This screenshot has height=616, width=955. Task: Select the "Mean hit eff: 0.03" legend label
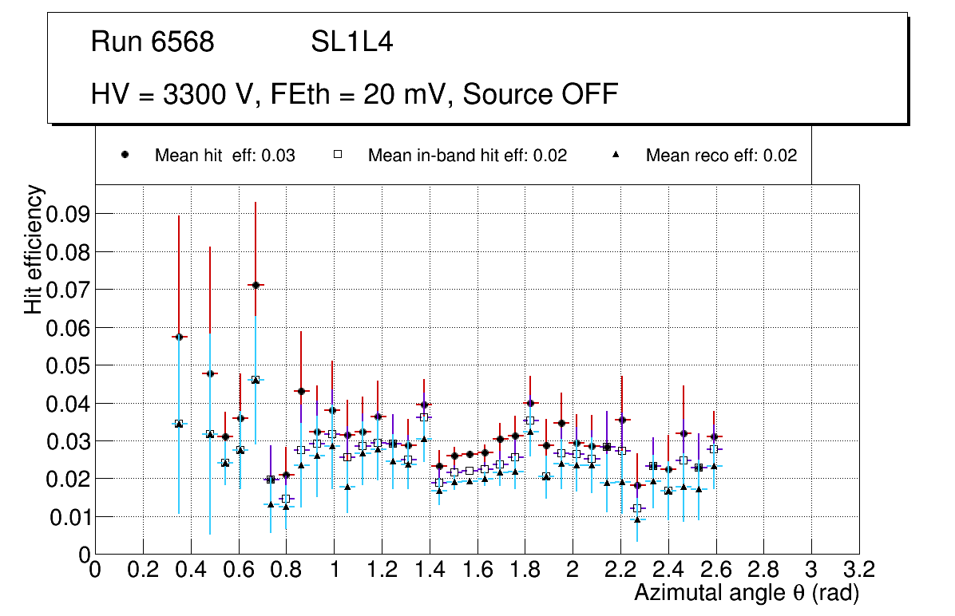224,156
